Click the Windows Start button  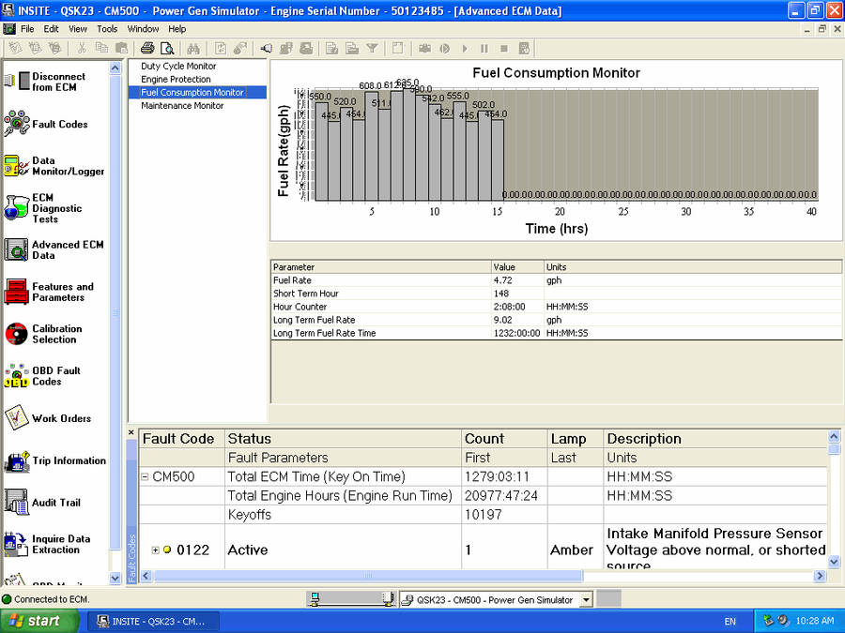point(35,621)
